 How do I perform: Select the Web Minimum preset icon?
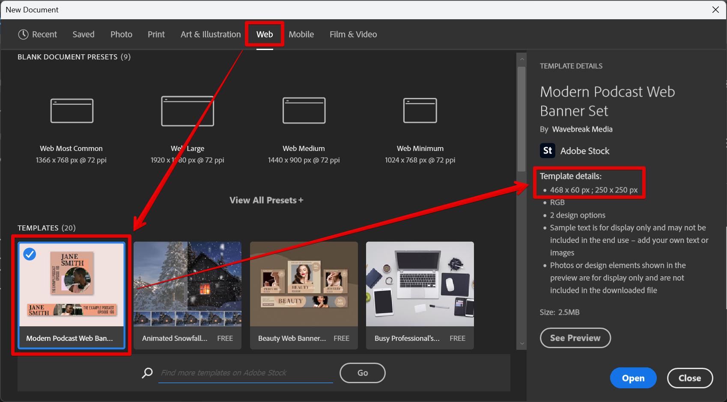click(420, 111)
